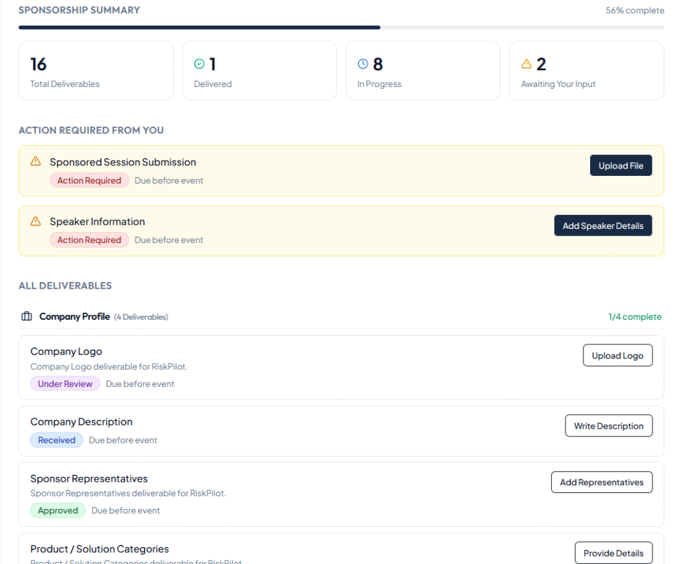Click the Upload Logo button
The image size is (679, 564).
tap(617, 356)
